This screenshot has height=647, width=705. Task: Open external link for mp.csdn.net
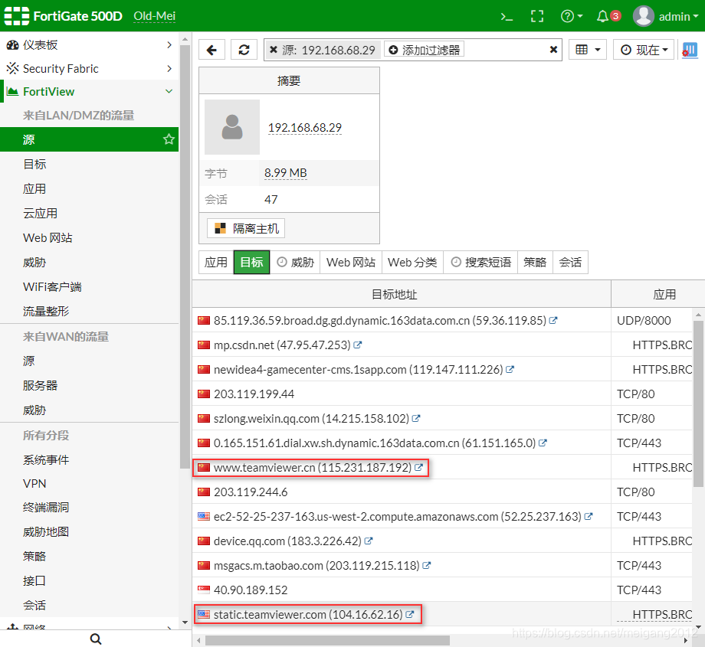[357, 345]
